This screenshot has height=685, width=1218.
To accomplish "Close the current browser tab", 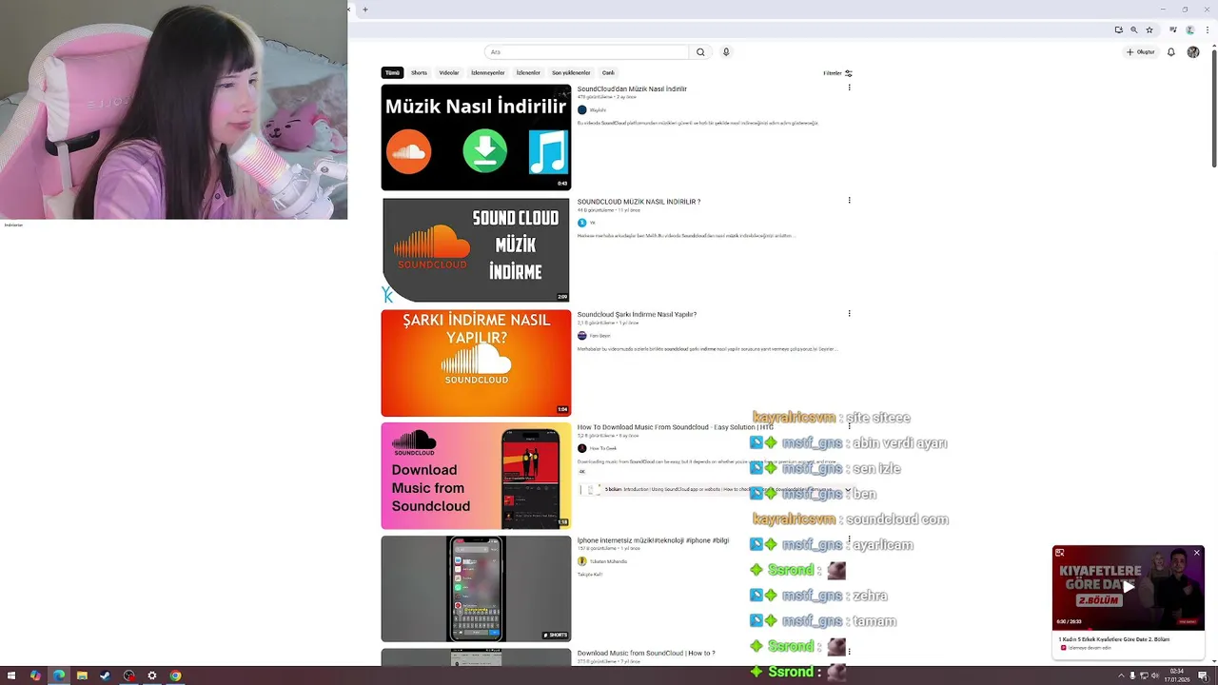I will click(349, 10).
